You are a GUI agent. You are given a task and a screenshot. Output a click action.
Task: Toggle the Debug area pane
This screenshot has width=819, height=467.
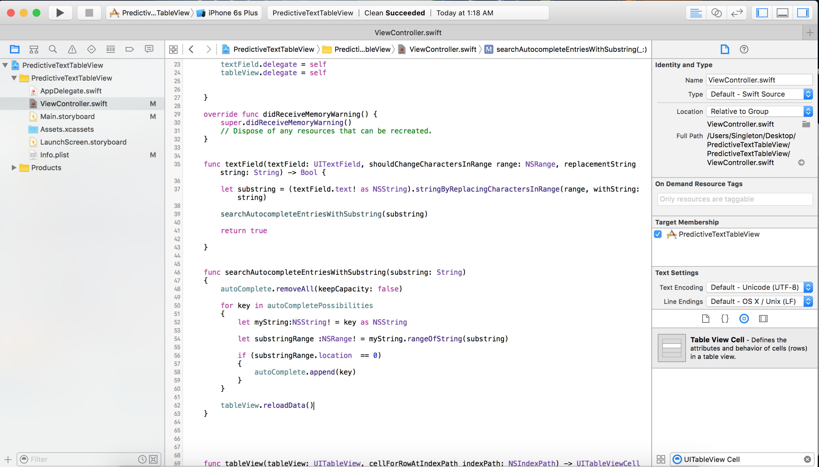[782, 13]
